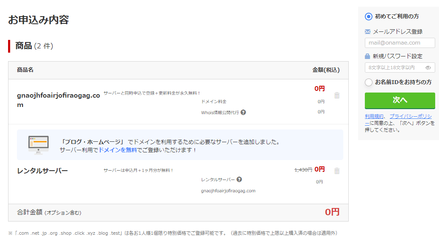Click the green 次へ button

400,100
